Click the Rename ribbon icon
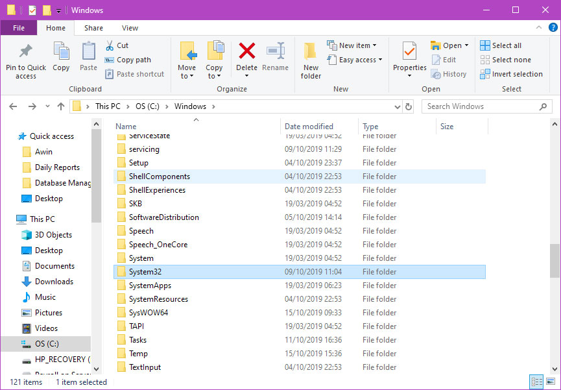This screenshot has width=561, height=390. (x=276, y=51)
